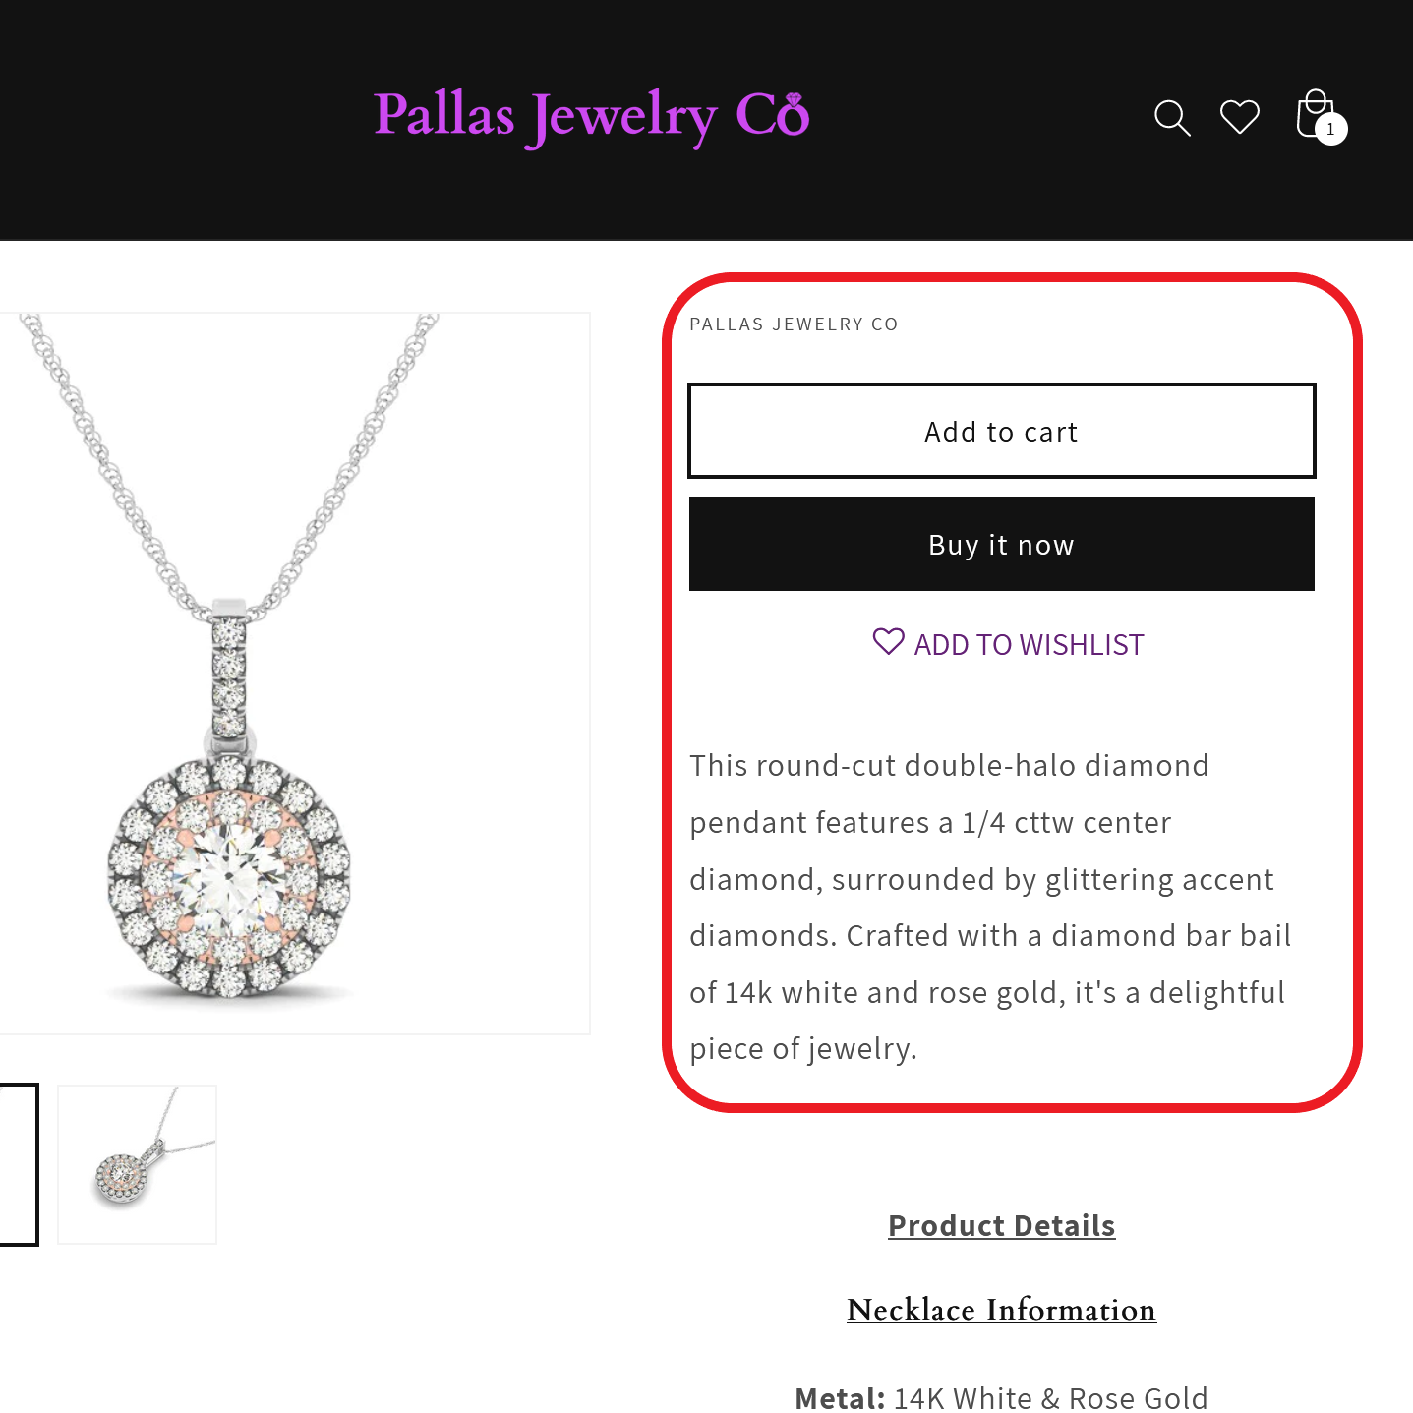Viewport: 1413px width, 1413px height.
Task: Favorite this pendant using the wishlist control
Action: (x=1006, y=643)
